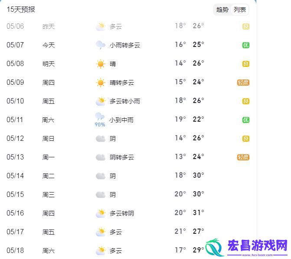Click the 周一 day label

click(x=49, y=157)
